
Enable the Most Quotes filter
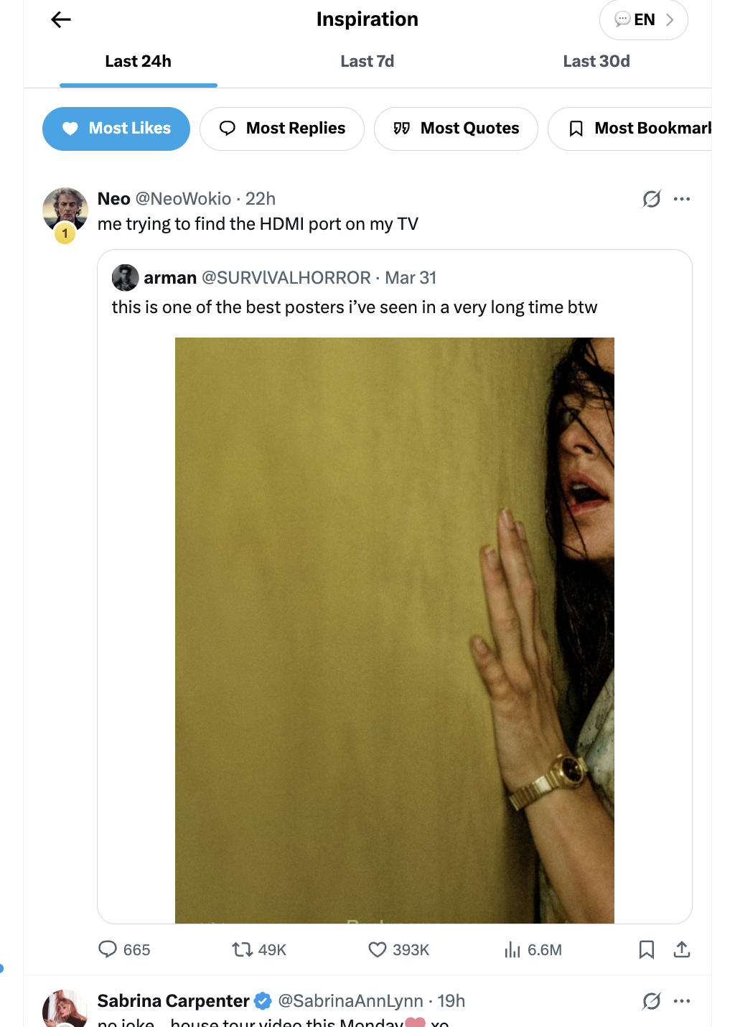coord(455,129)
